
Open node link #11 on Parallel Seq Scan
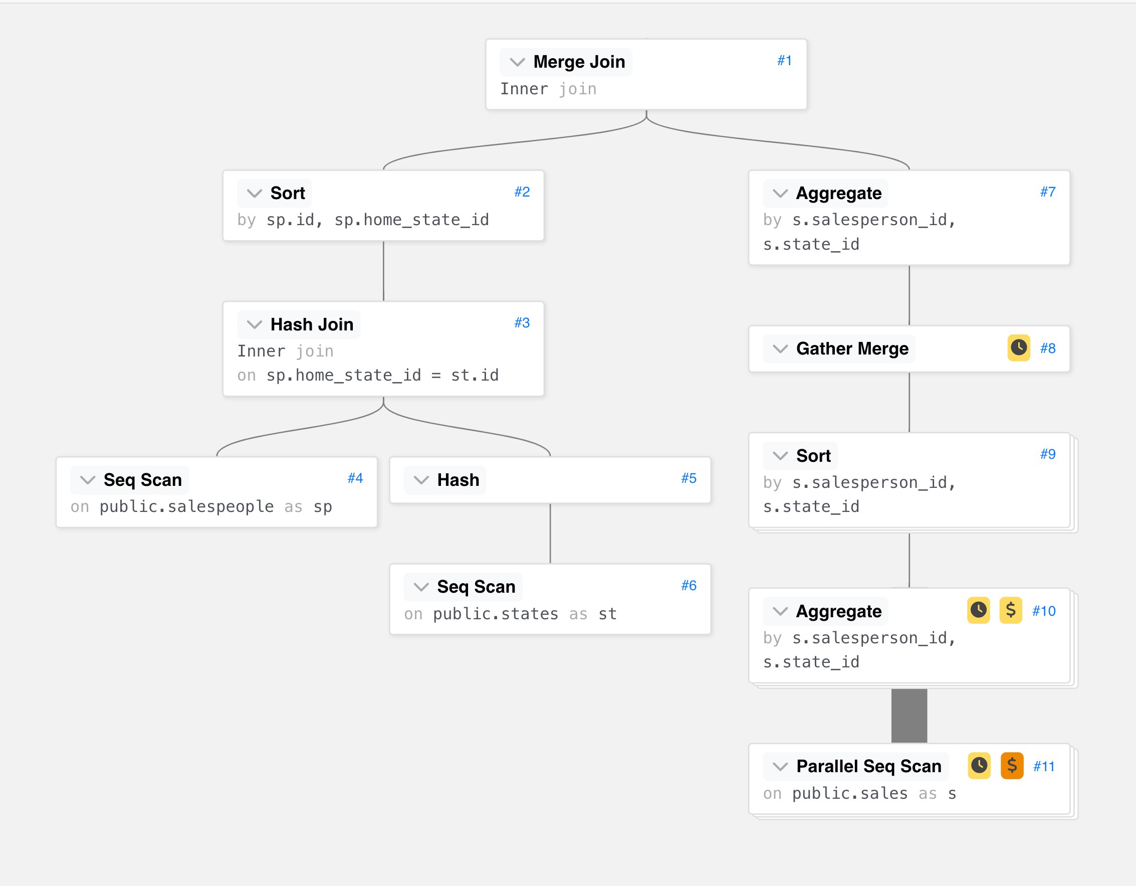point(1043,766)
